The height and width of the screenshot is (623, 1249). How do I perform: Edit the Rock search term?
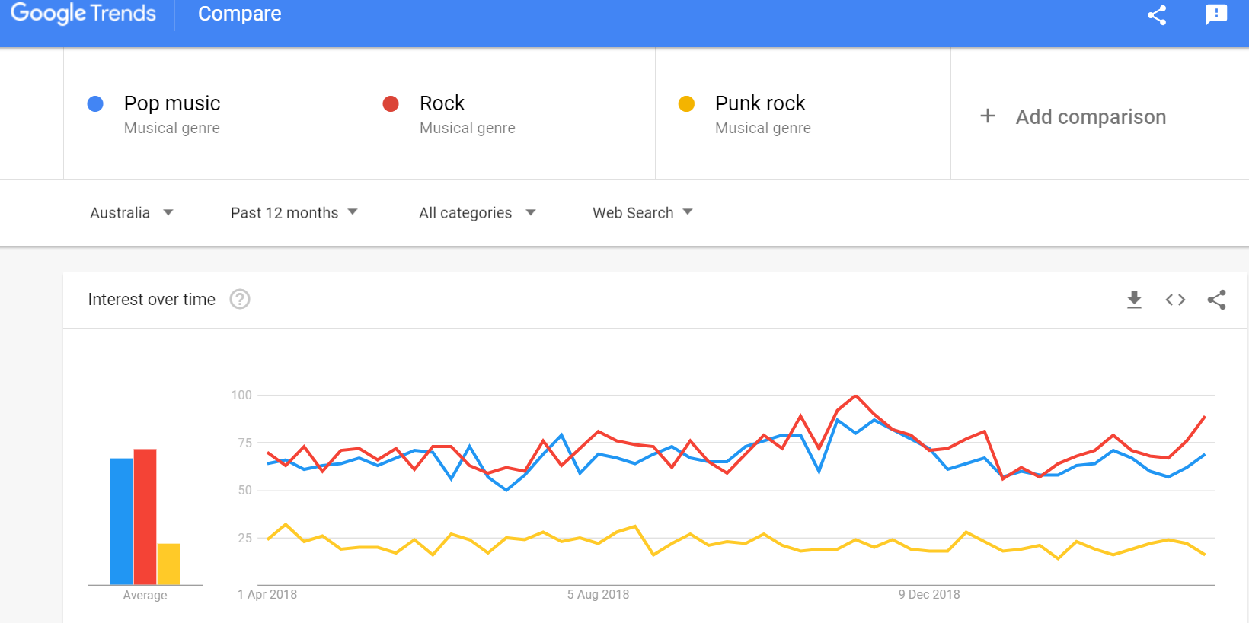click(442, 103)
